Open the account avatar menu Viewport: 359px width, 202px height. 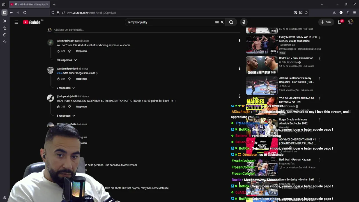351,22
